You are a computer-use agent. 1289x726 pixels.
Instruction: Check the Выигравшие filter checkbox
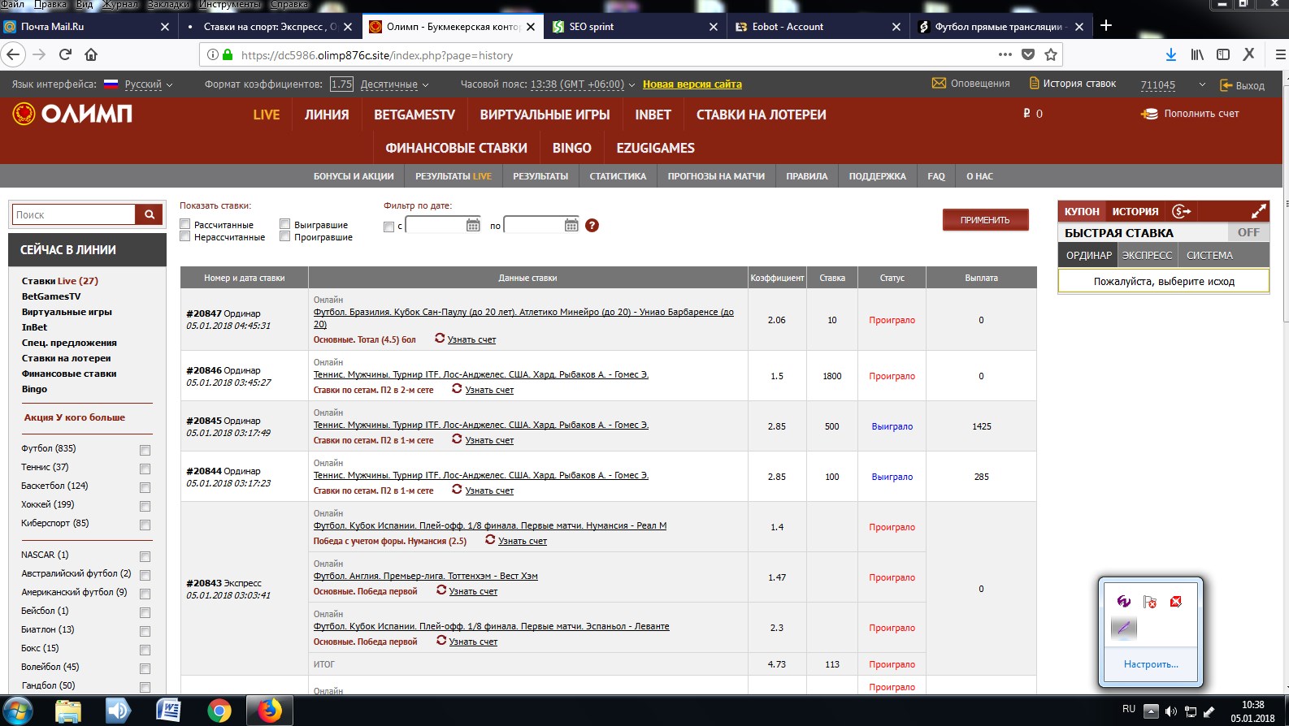coord(285,224)
